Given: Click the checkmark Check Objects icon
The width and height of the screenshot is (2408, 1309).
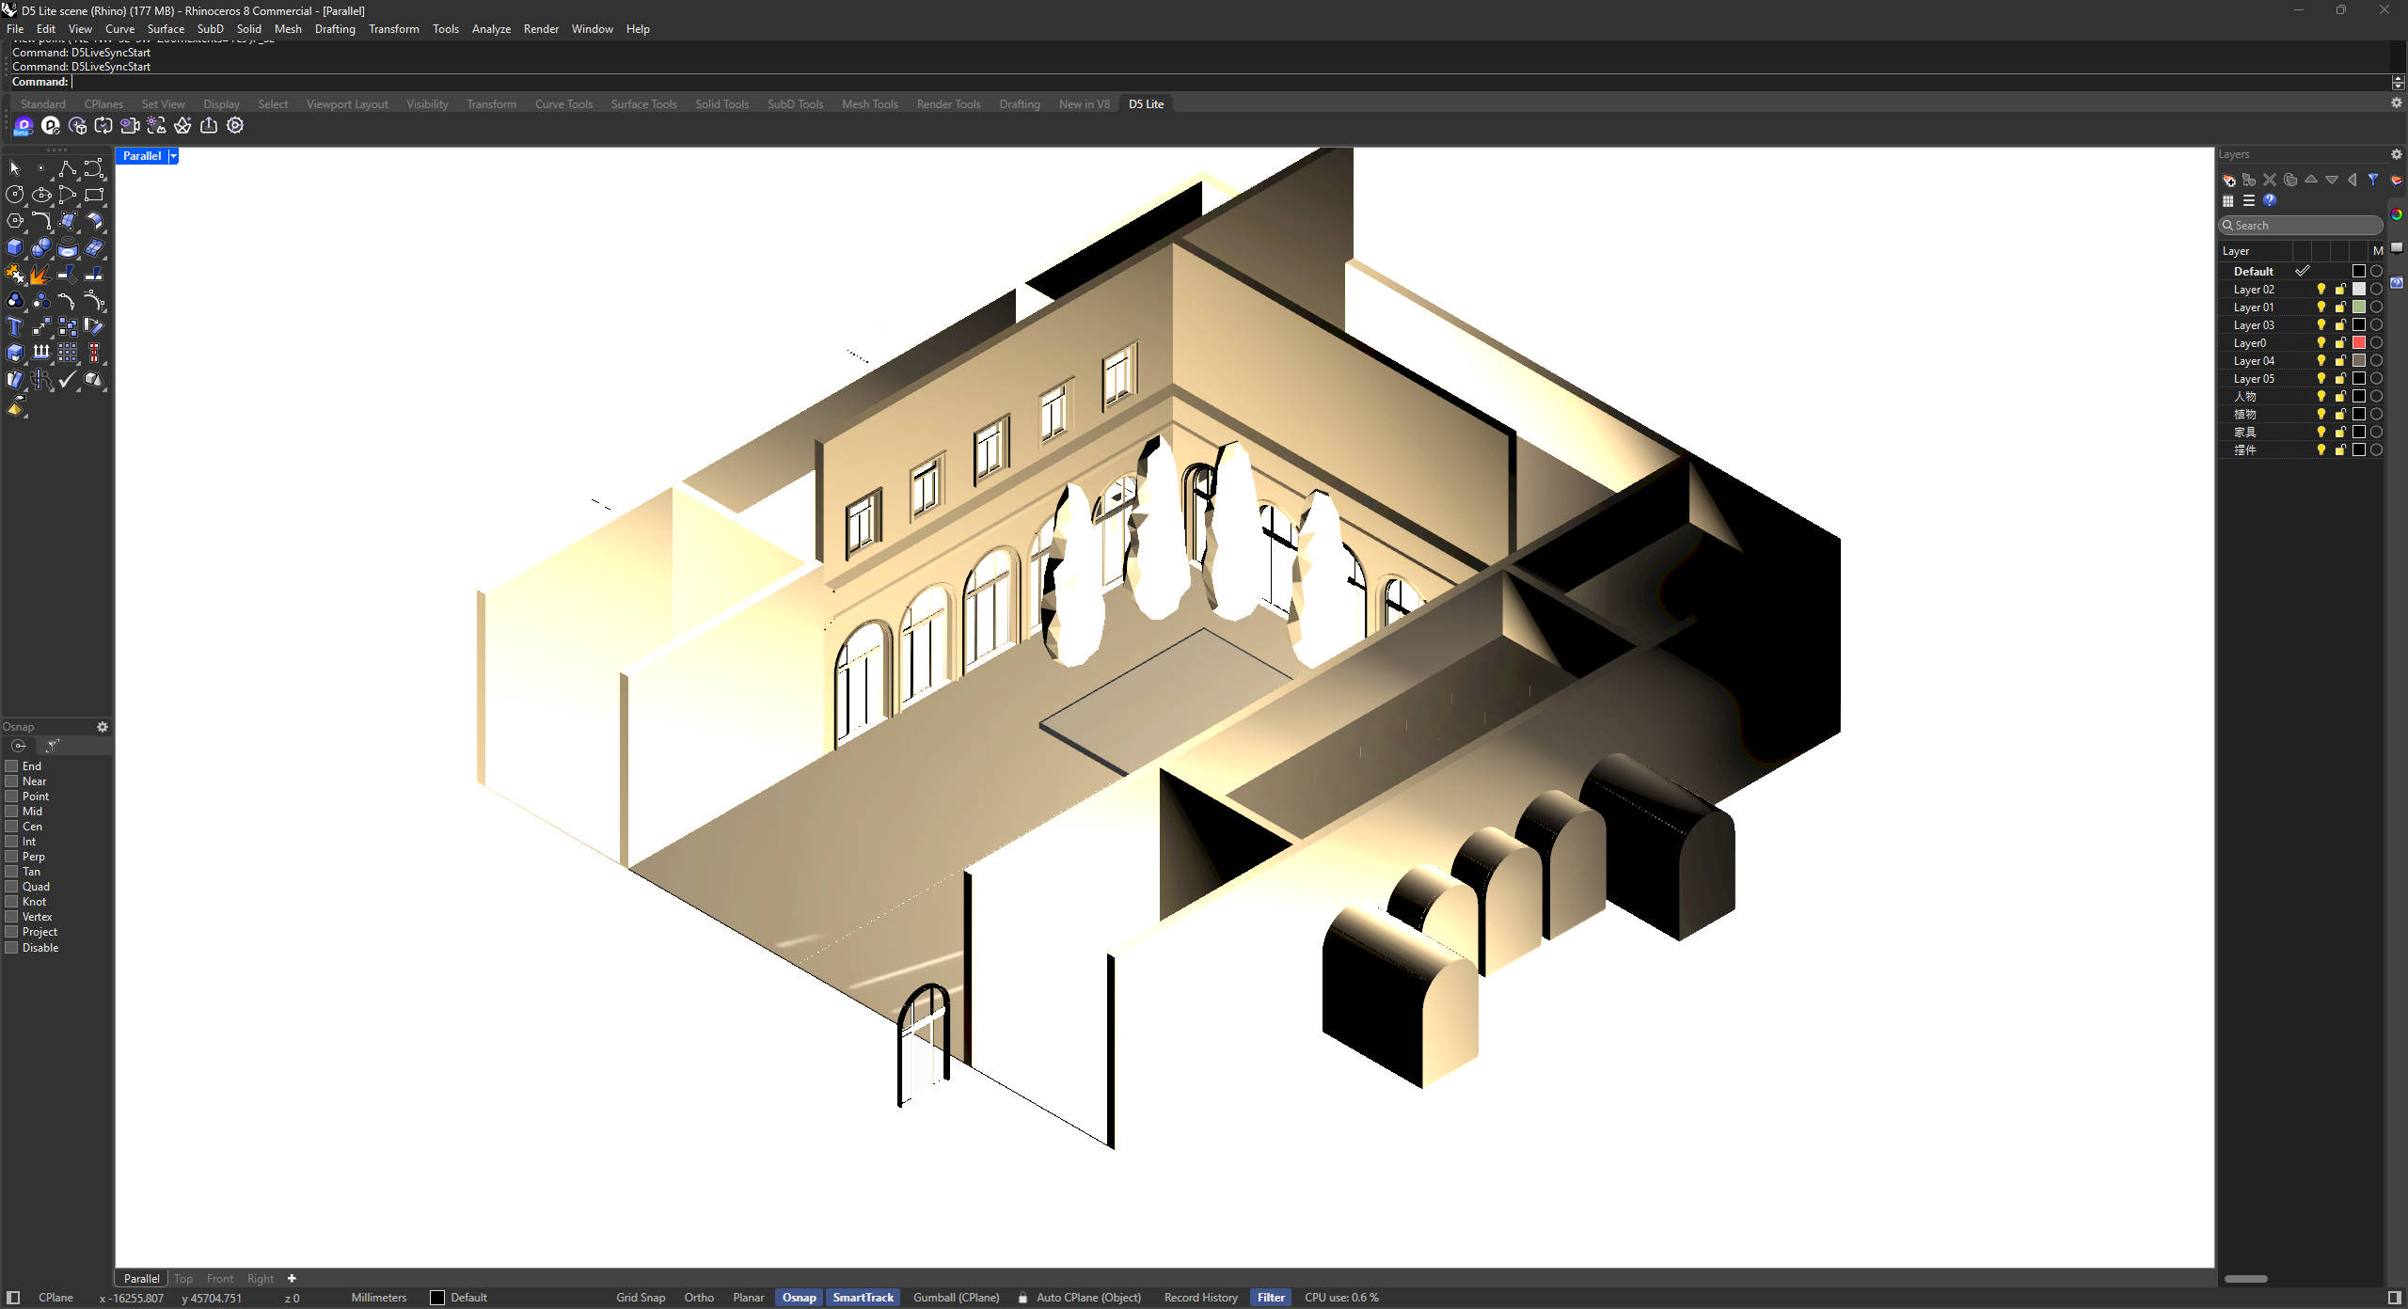Looking at the screenshot, I should pyautogui.click(x=68, y=380).
